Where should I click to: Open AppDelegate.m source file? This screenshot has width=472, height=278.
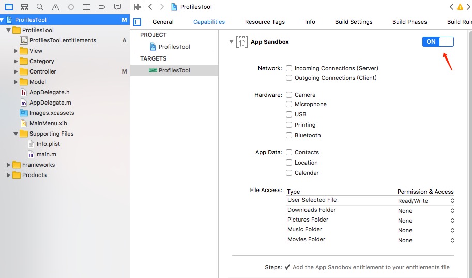(50, 103)
